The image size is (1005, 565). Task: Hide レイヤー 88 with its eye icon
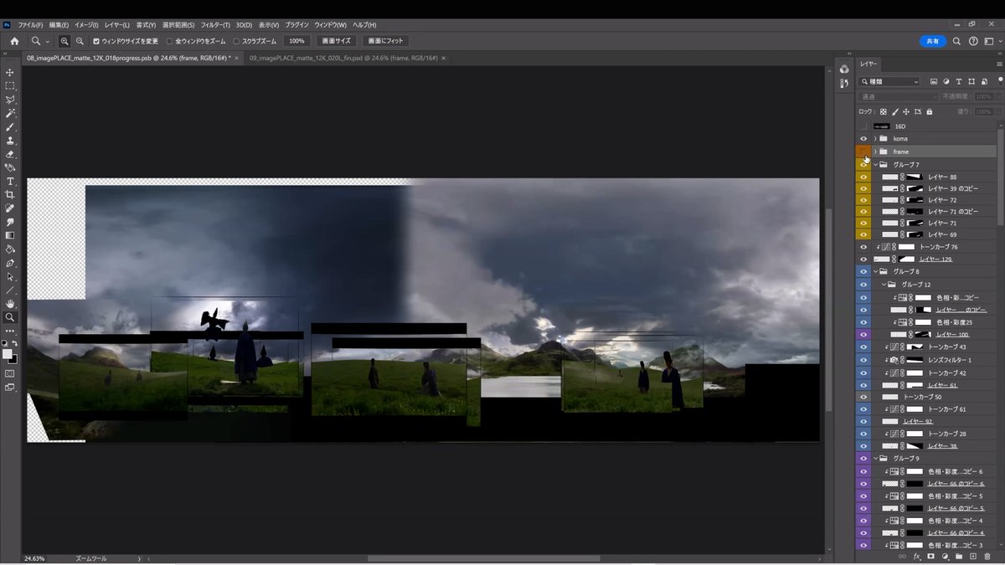click(863, 177)
